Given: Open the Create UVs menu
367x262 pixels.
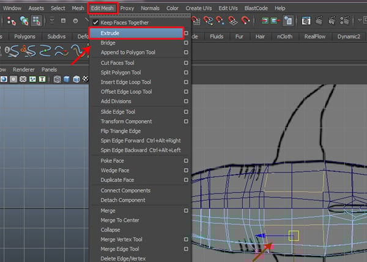Looking at the screenshot, I should [199, 8].
